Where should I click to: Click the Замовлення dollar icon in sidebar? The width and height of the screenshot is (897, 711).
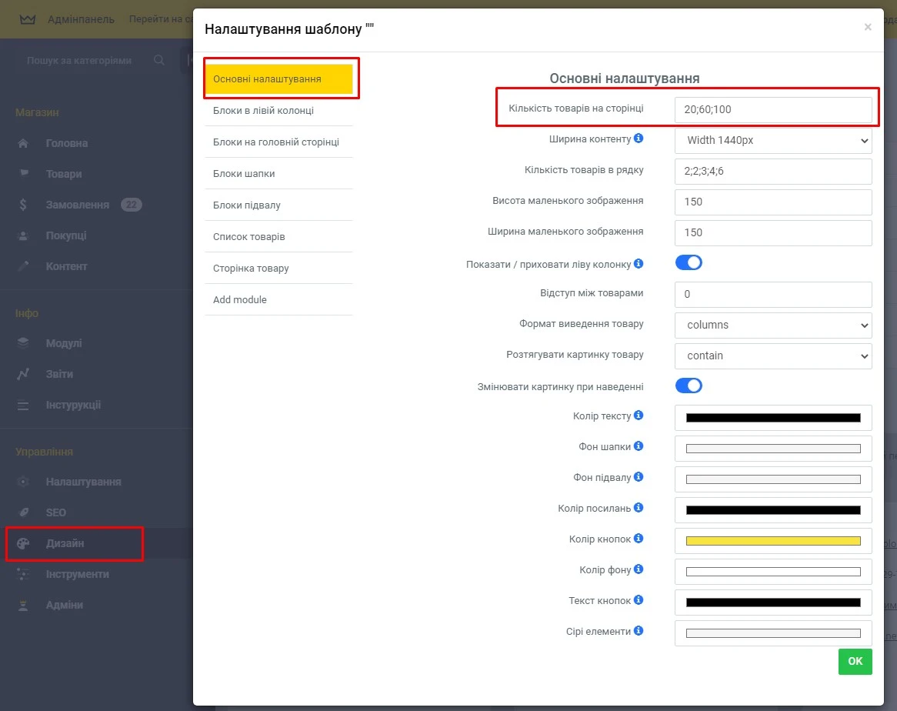point(23,205)
